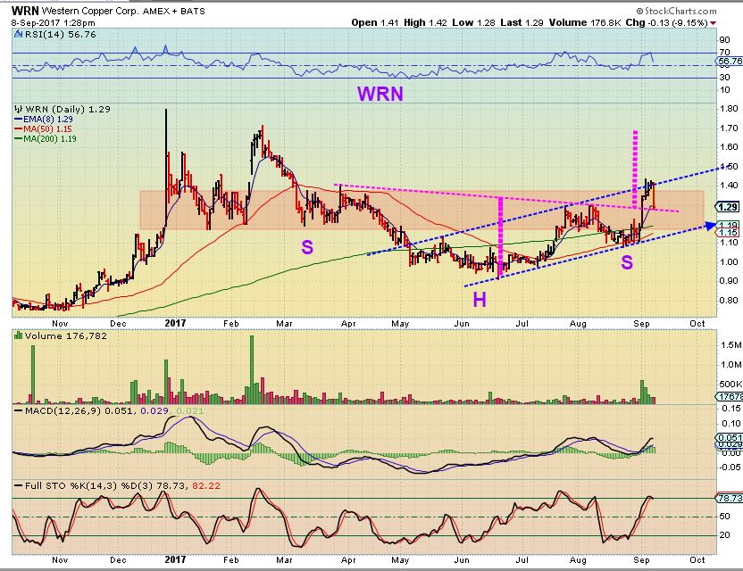Click the May date label under the stochastic panel
The height and width of the screenshot is (571, 743).
click(400, 559)
